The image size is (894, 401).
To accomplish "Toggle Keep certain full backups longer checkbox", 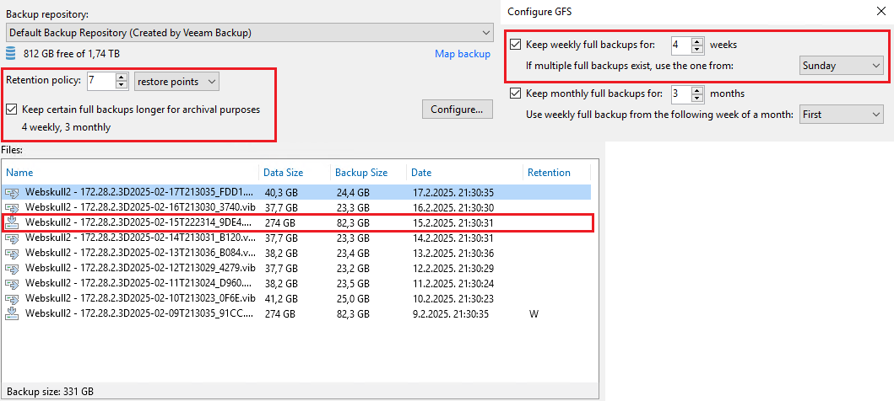I will point(11,110).
